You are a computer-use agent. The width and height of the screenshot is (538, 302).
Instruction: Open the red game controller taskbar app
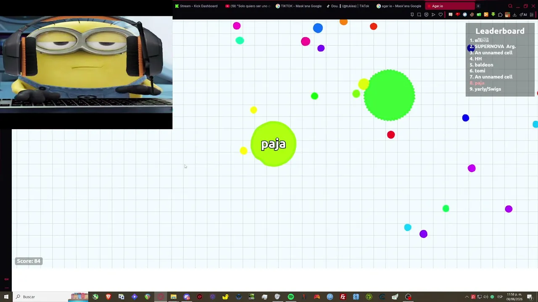pos(317,297)
